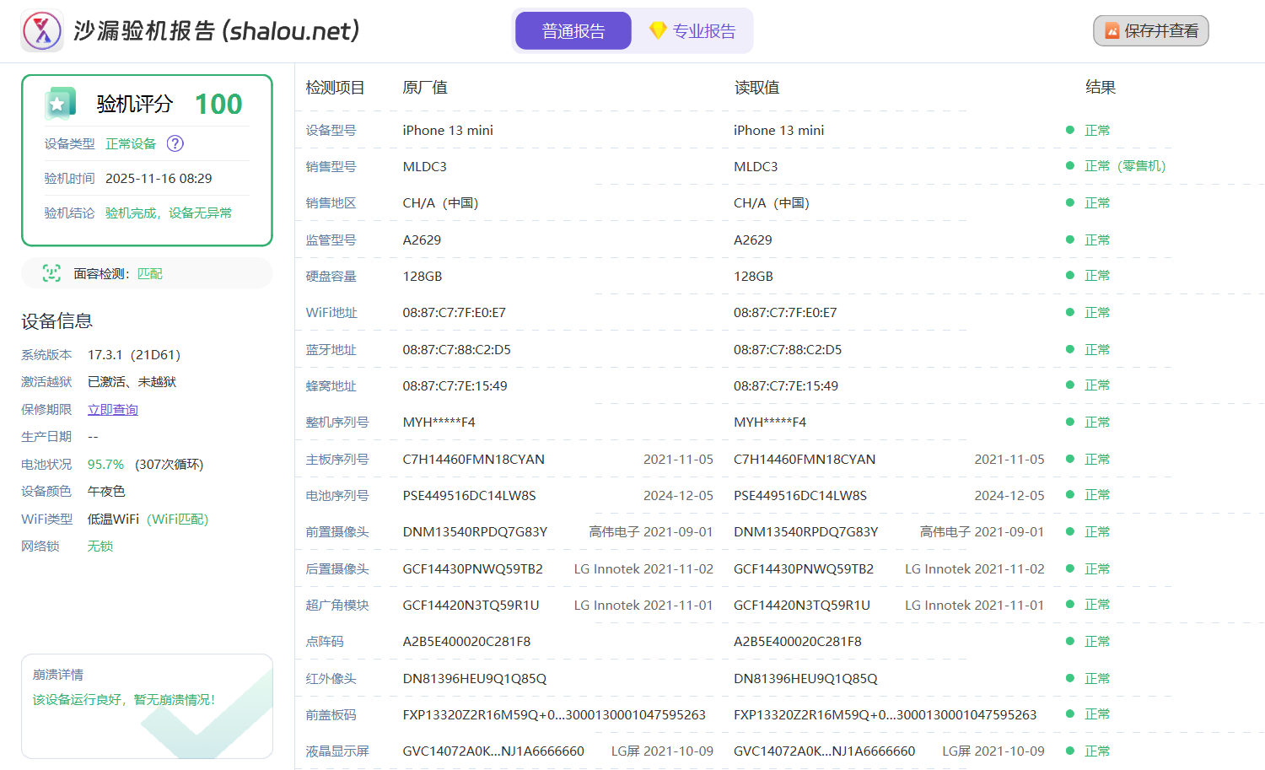The height and width of the screenshot is (770, 1265).
Task: Click the orange save icon in button
Action: pos(1112,31)
